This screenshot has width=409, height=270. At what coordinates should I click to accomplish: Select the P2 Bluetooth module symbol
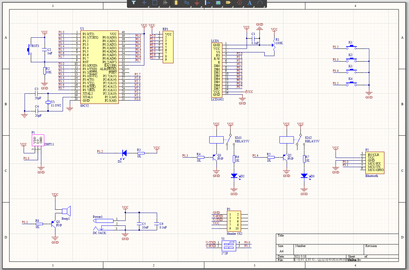[374, 163]
